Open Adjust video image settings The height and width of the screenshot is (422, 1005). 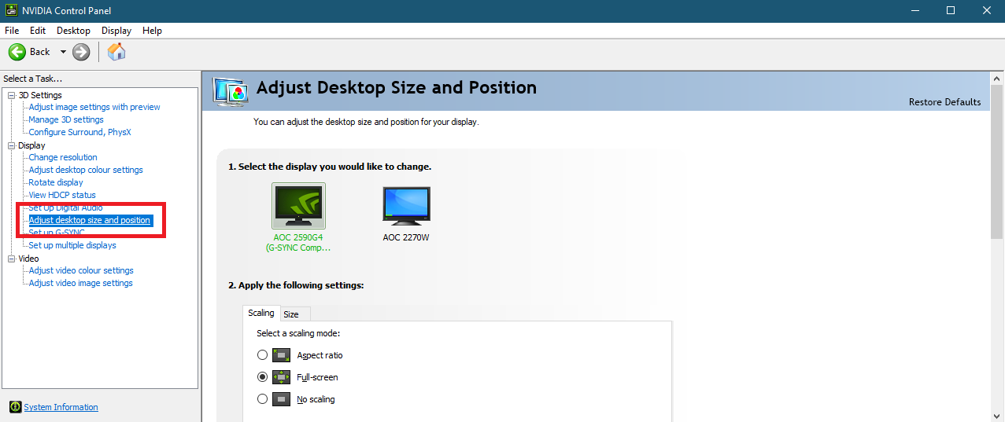click(x=81, y=283)
